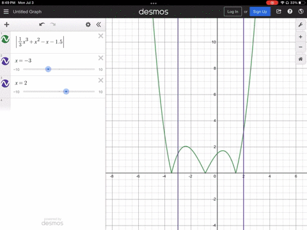Click the powered by desmos link
The image size is (307, 230).
pyautogui.click(x=52, y=222)
